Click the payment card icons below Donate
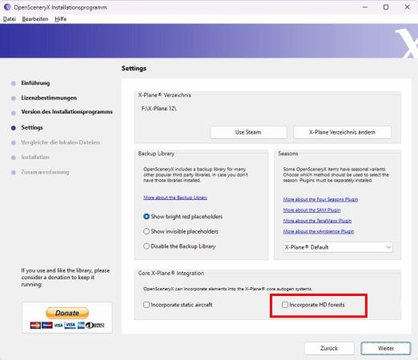418x360 pixels. [x=67, y=325]
